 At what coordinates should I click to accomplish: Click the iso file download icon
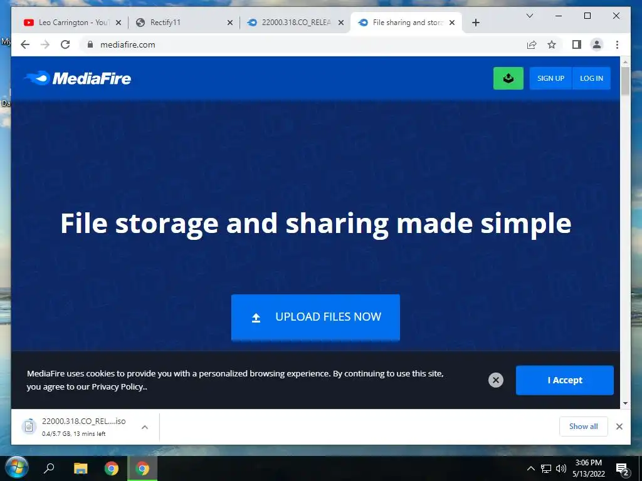click(29, 427)
